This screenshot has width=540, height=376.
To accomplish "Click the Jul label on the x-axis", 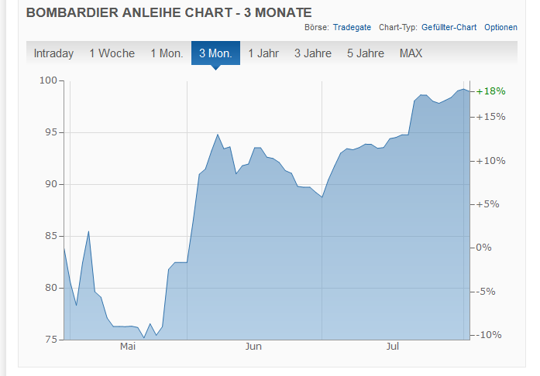I will tap(393, 347).
